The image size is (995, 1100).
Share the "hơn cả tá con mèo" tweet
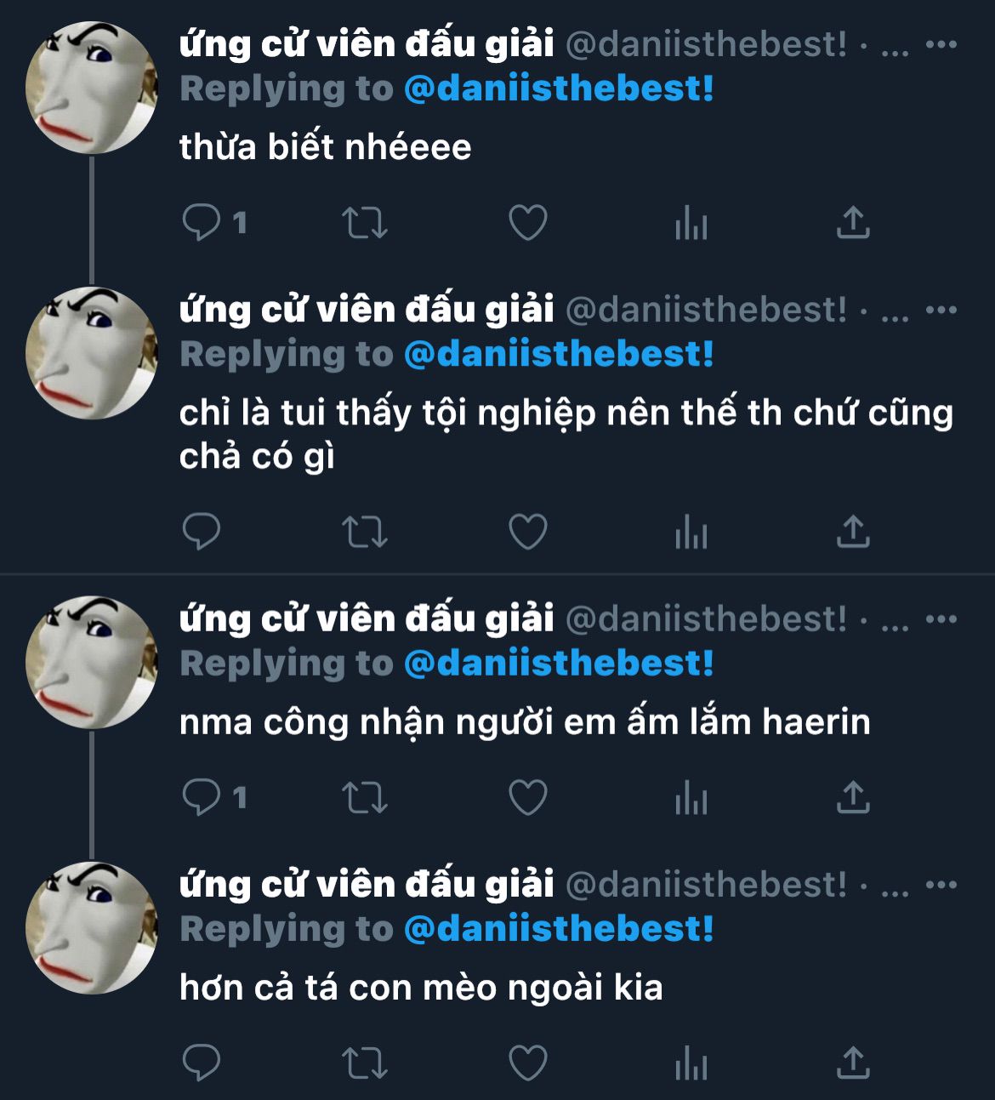click(853, 1062)
